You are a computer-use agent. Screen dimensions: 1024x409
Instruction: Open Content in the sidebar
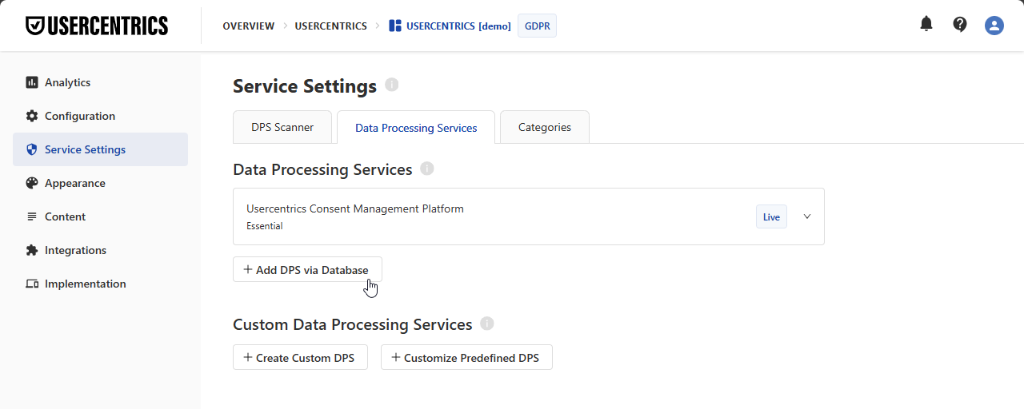(x=100, y=216)
